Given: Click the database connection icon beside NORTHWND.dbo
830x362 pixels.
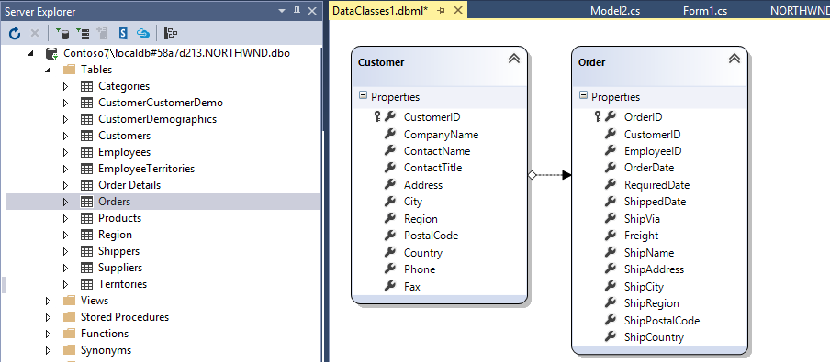Looking at the screenshot, I should tap(51, 53).
